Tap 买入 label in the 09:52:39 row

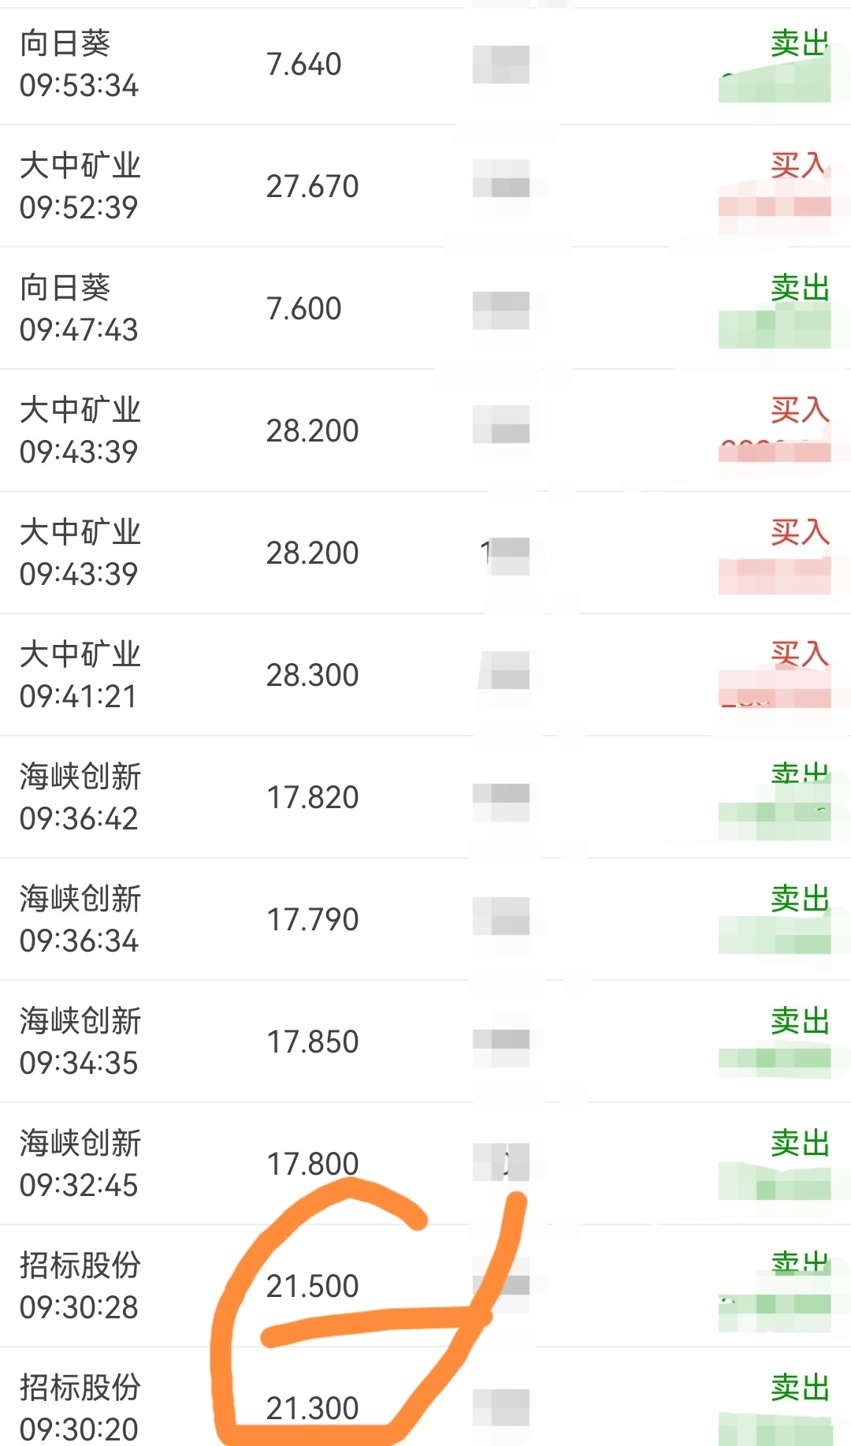799,166
